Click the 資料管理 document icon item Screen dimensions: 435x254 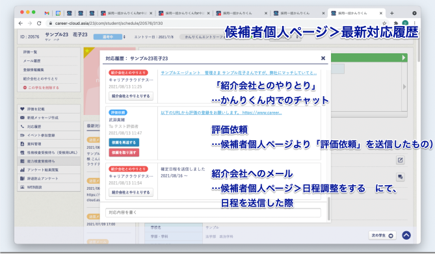[x=49, y=144]
